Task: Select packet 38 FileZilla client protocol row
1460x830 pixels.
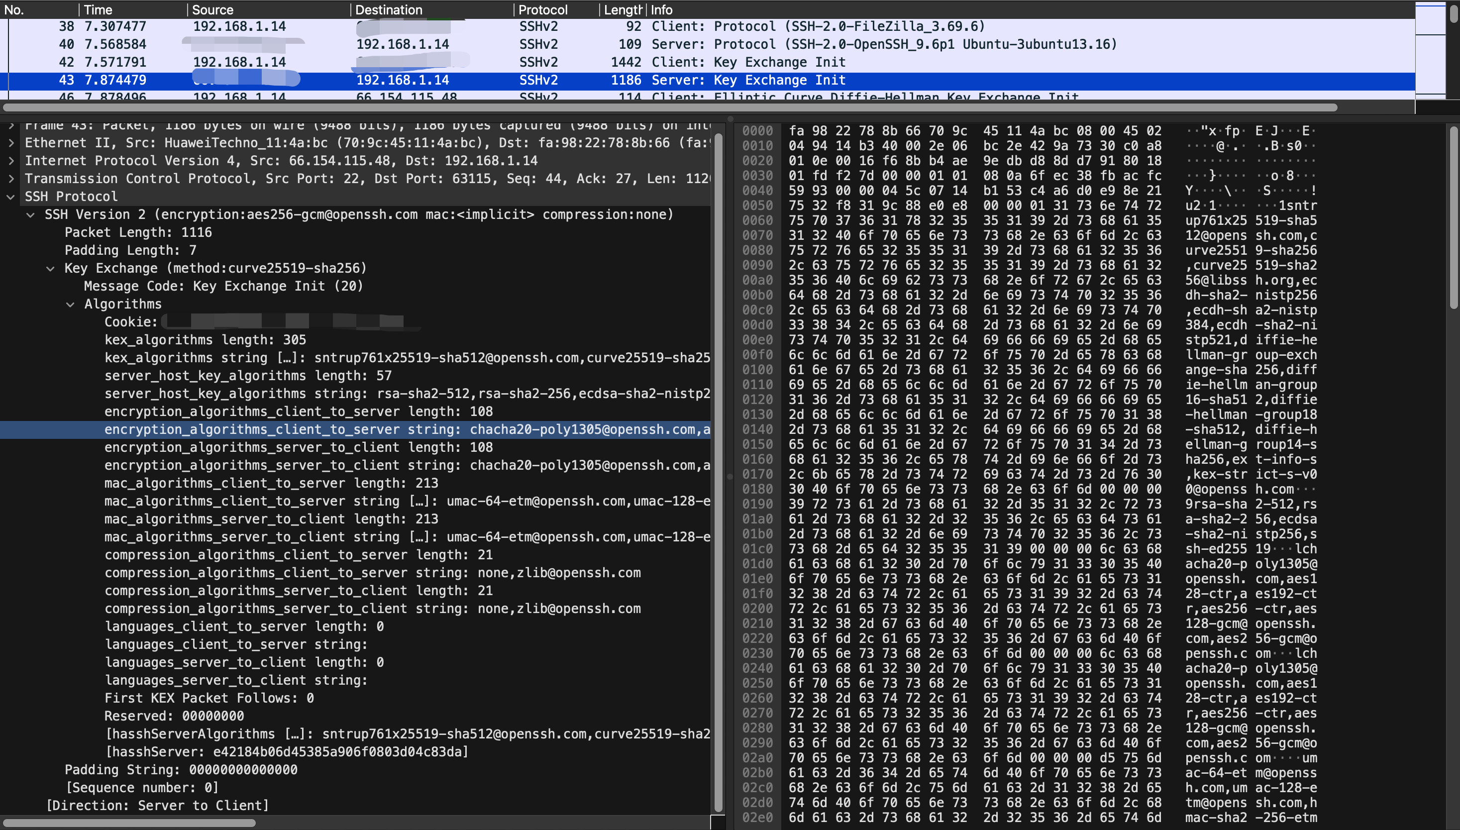Action: click(x=708, y=27)
